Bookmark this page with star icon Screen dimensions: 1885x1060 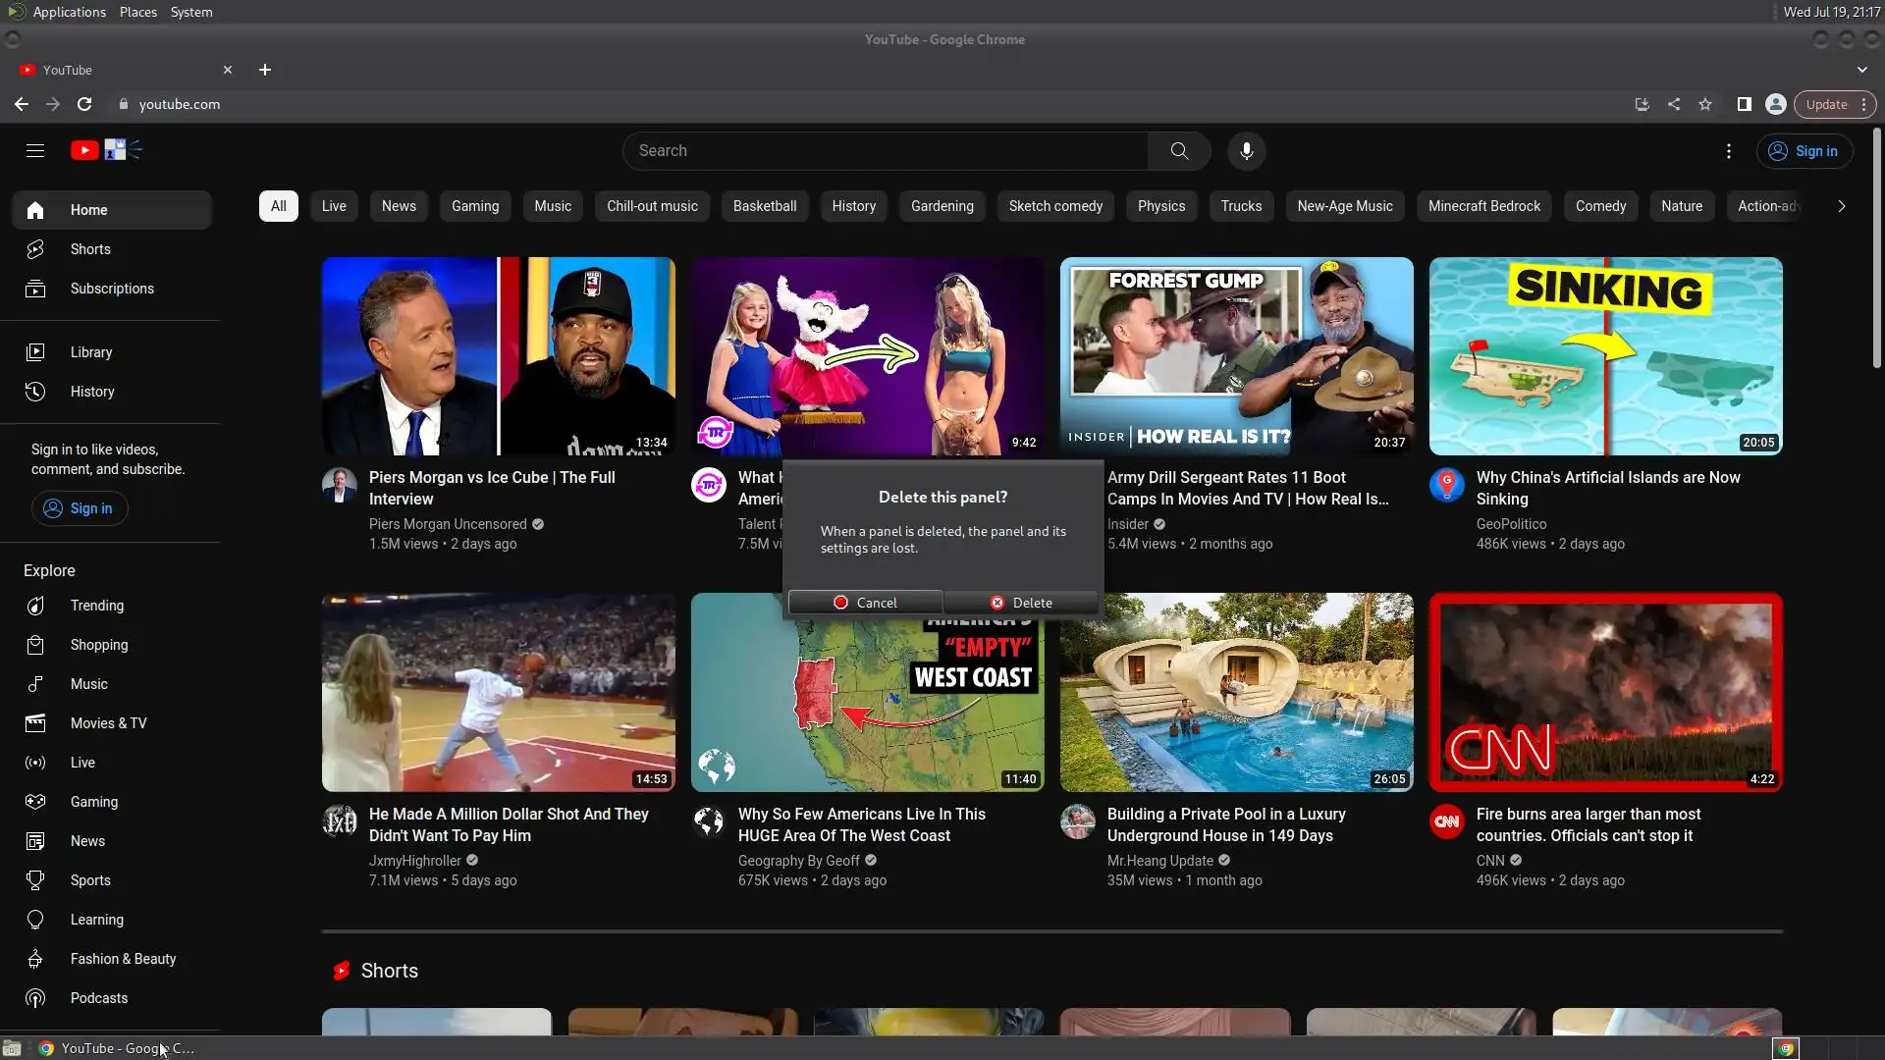[1705, 104]
